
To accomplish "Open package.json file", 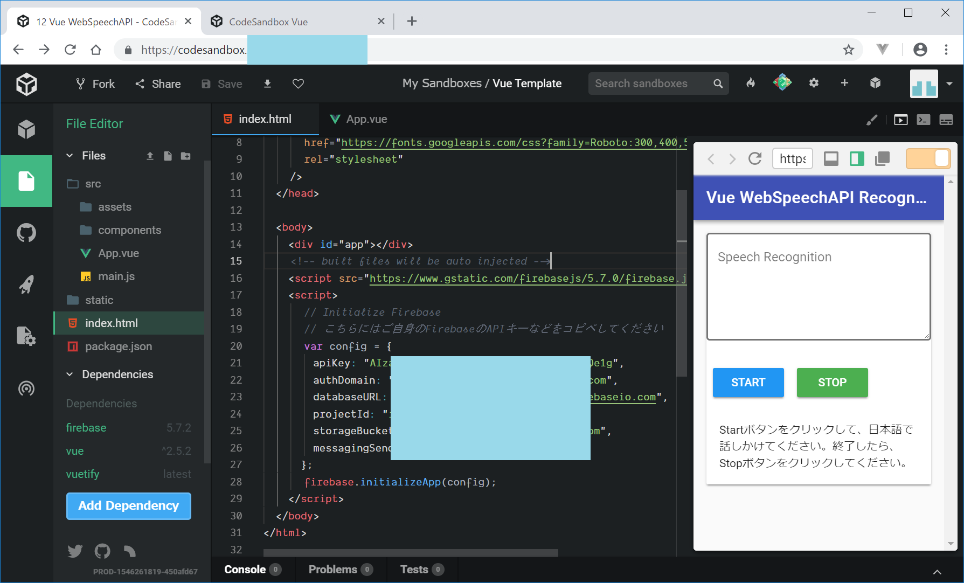I will point(129,346).
